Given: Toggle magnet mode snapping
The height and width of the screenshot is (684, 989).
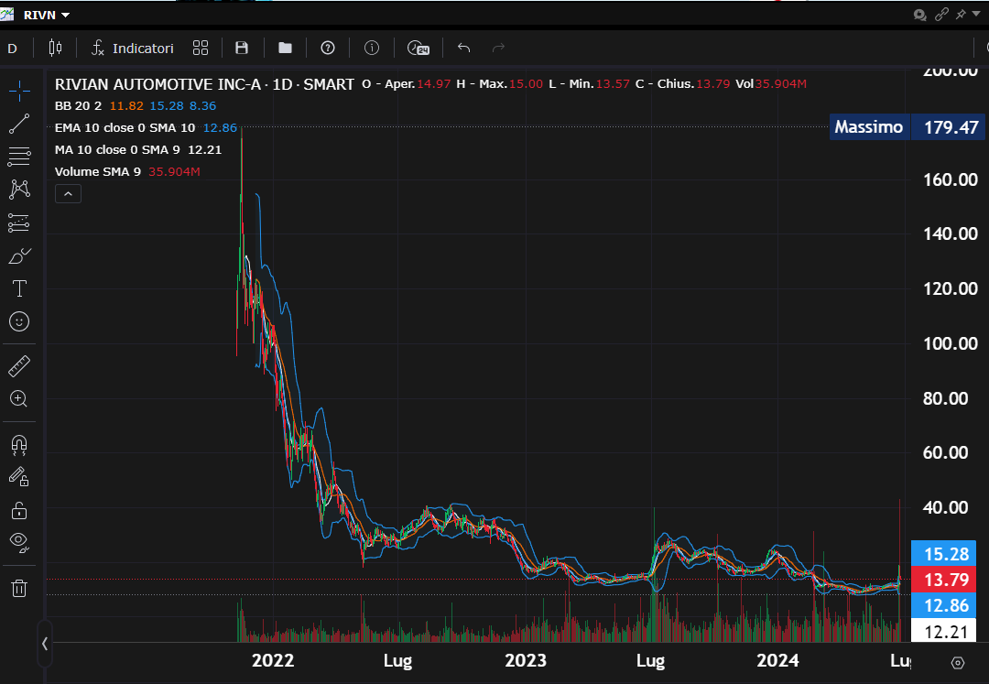Looking at the screenshot, I should (x=19, y=445).
